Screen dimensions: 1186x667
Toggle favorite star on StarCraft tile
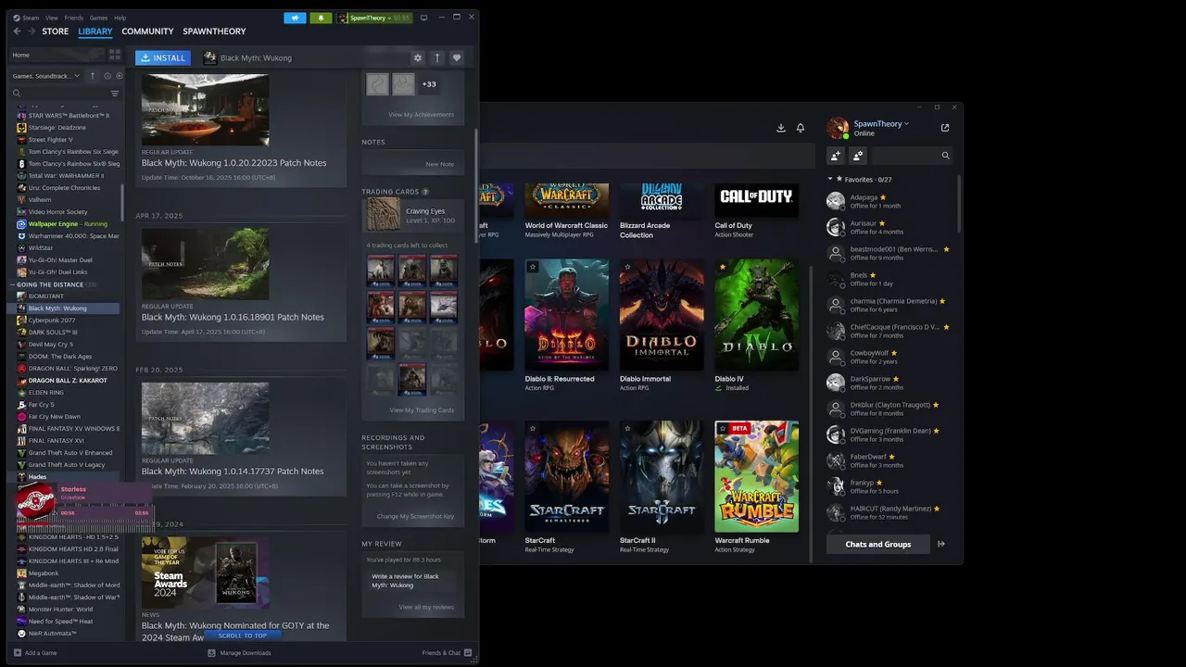coord(533,429)
